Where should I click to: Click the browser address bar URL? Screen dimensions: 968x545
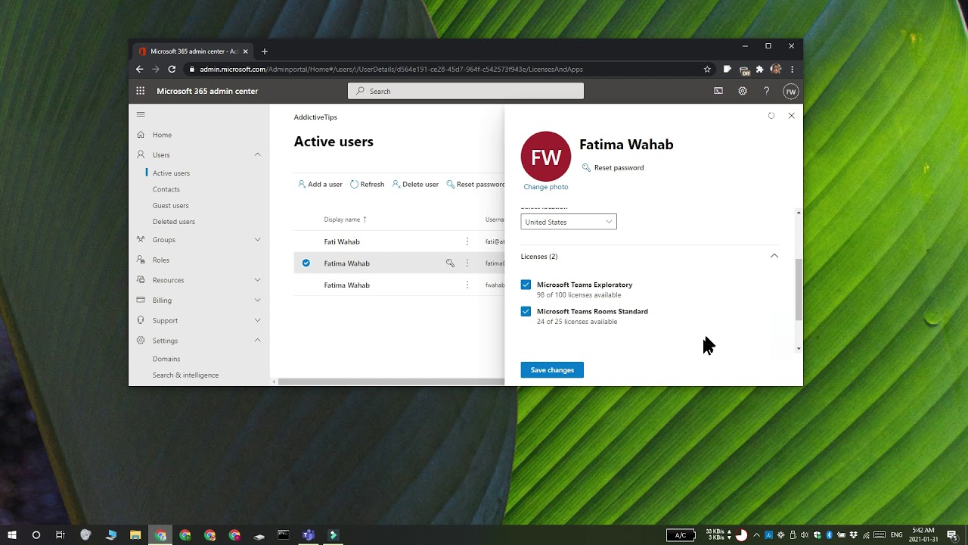[x=391, y=69]
